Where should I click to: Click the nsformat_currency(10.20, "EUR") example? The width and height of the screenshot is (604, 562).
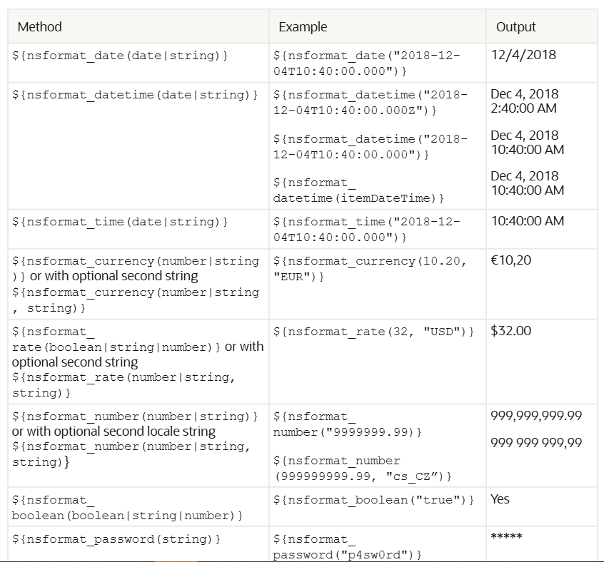[x=370, y=268]
